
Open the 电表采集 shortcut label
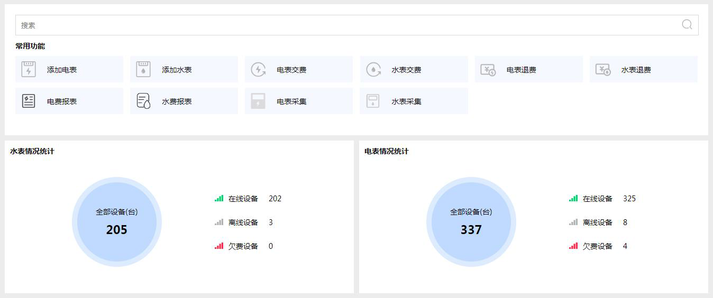pyautogui.click(x=291, y=101)
